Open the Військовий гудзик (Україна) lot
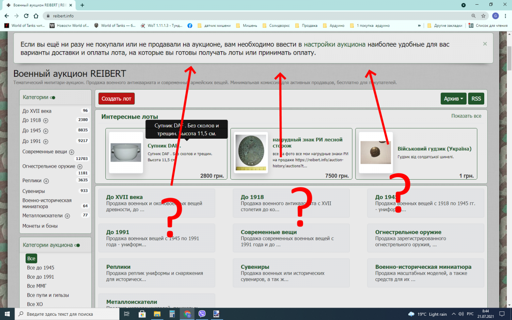Image resolution: width=512 pixels, height=320 pixels. [x=434, y=149]
